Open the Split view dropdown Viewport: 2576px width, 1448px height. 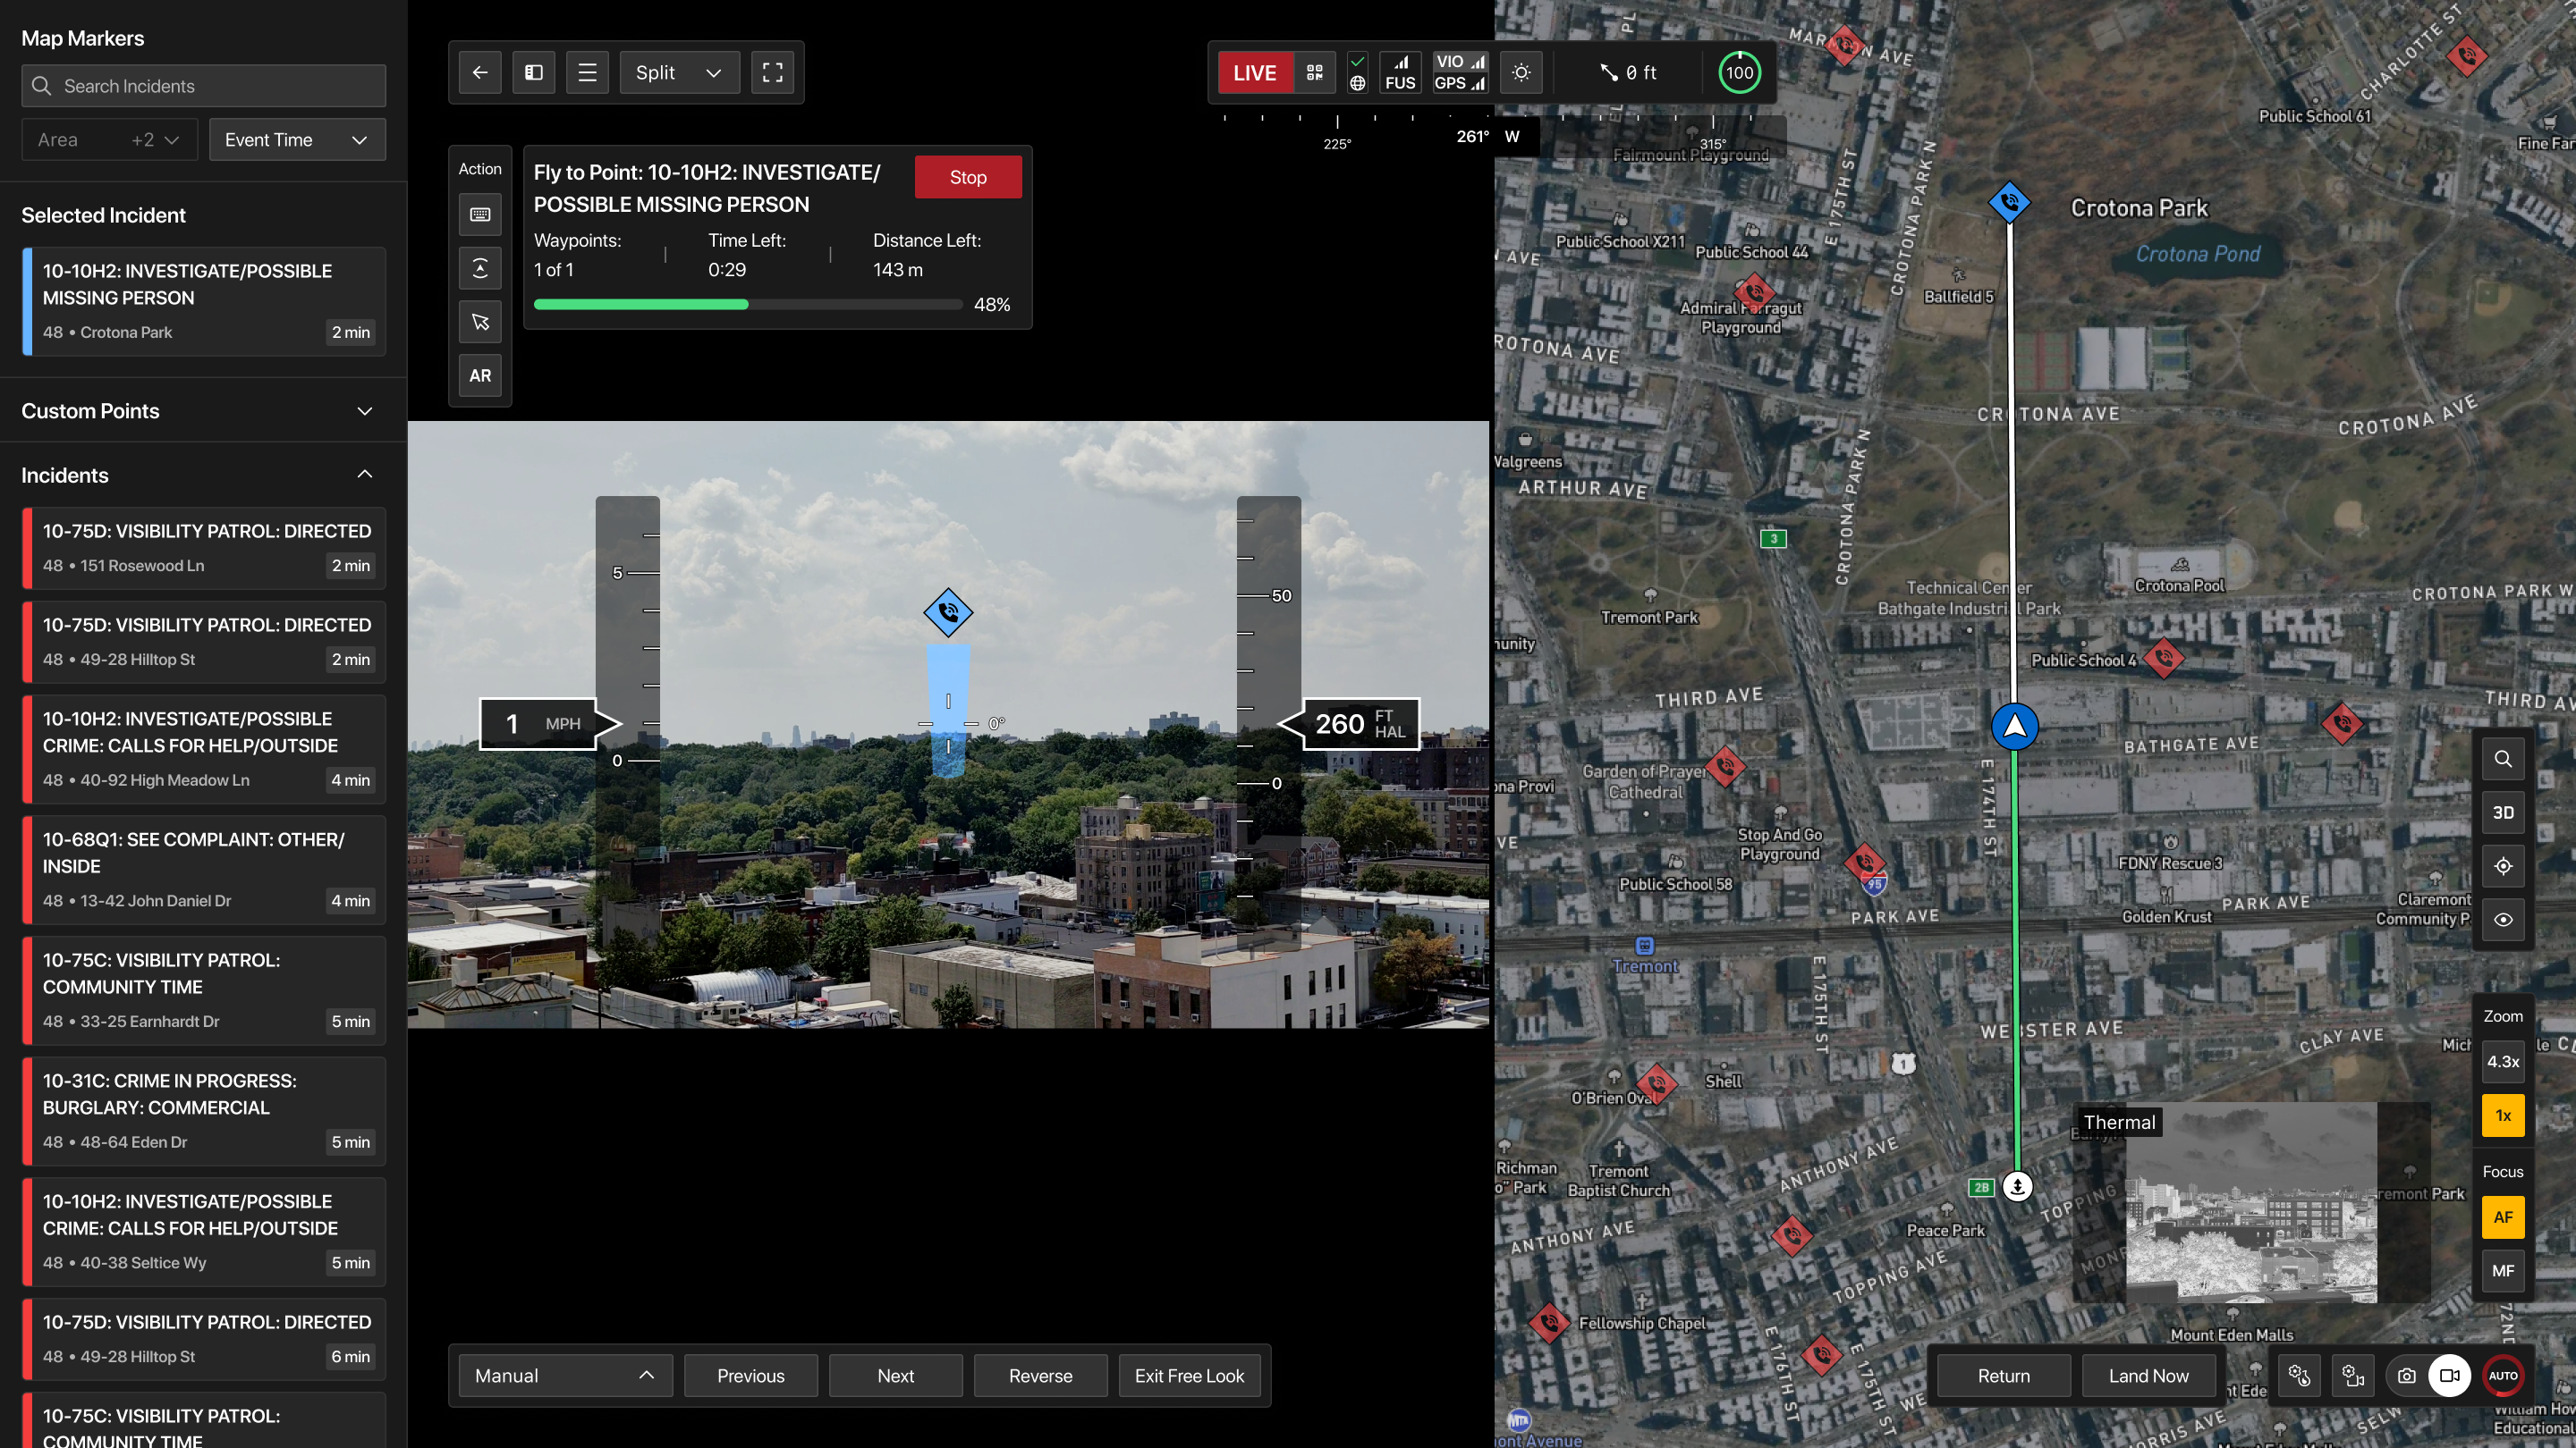679,72
